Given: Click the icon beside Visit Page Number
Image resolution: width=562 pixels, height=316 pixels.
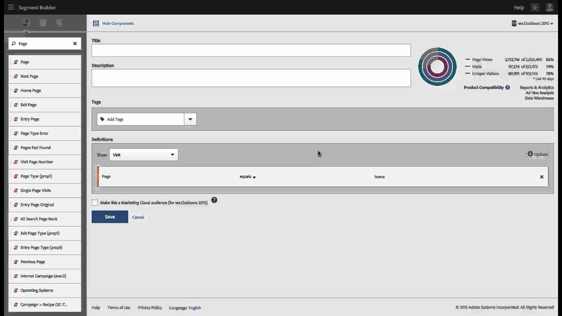Looking at the screenshot, I should click(x=16, y=162).
